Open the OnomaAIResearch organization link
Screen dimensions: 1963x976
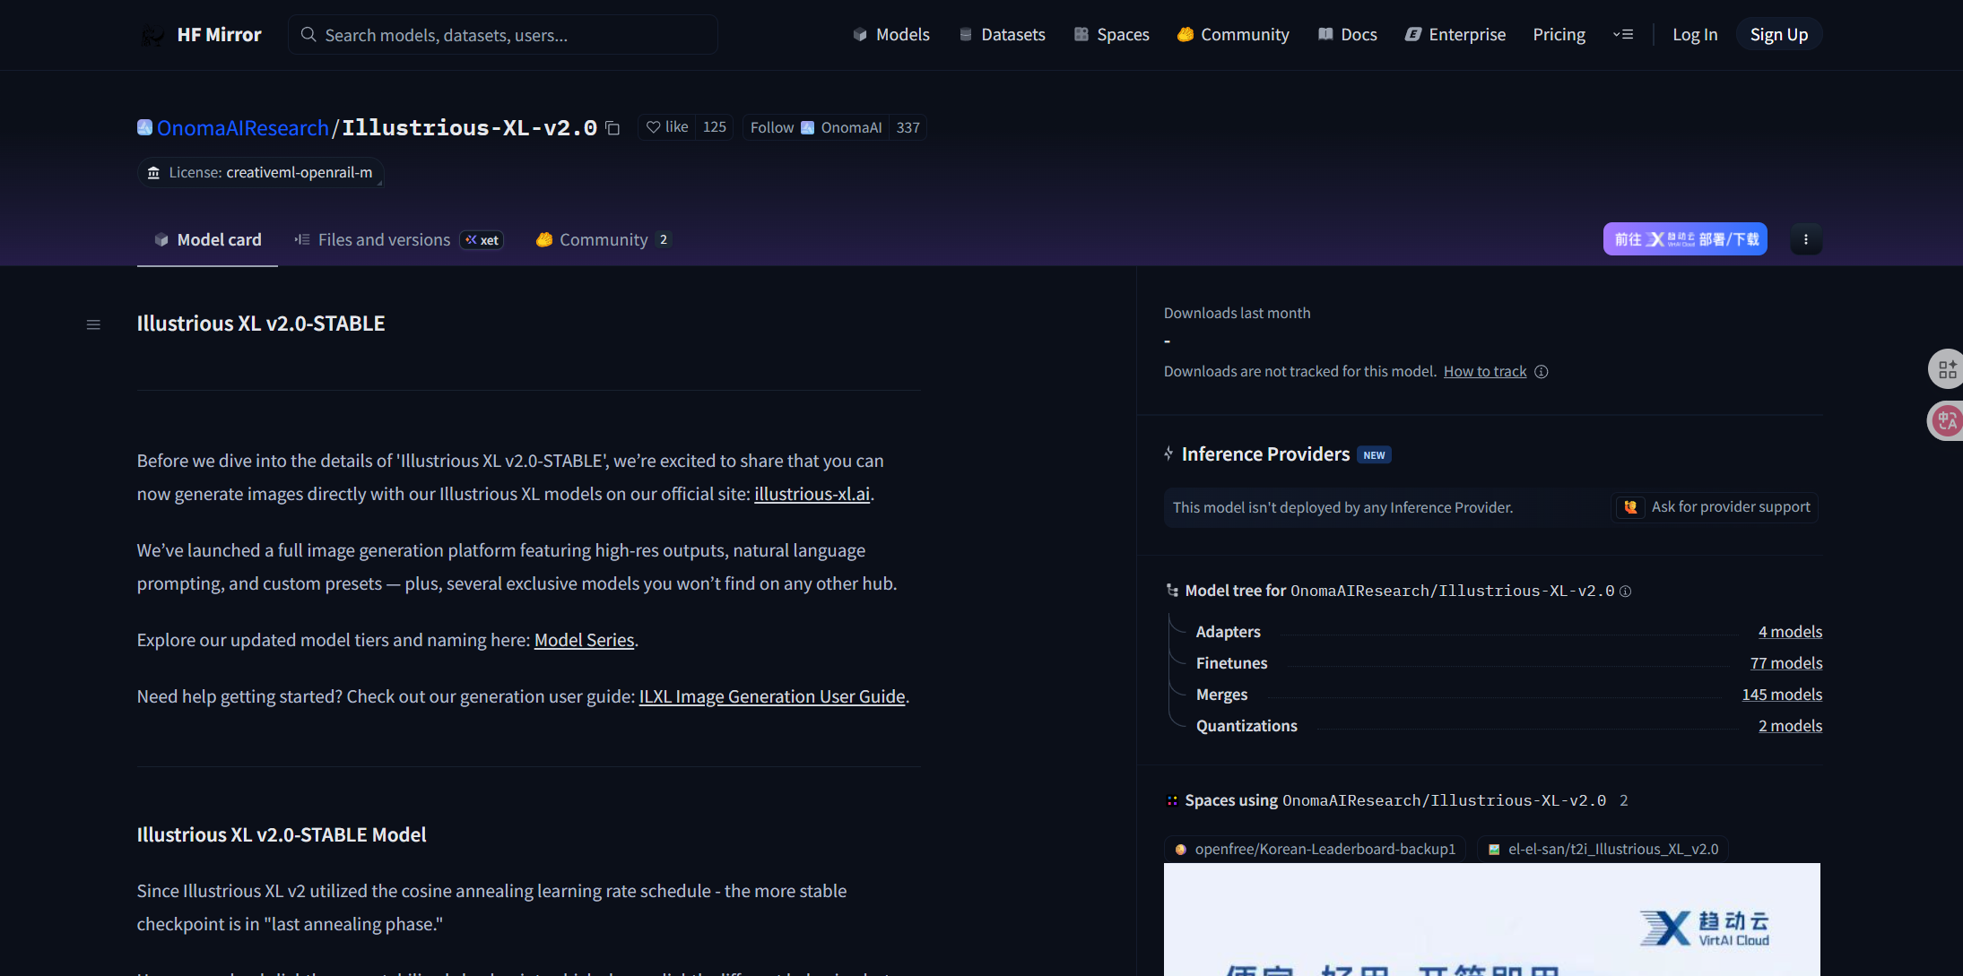pyautogui.click(x=242, y=128)
